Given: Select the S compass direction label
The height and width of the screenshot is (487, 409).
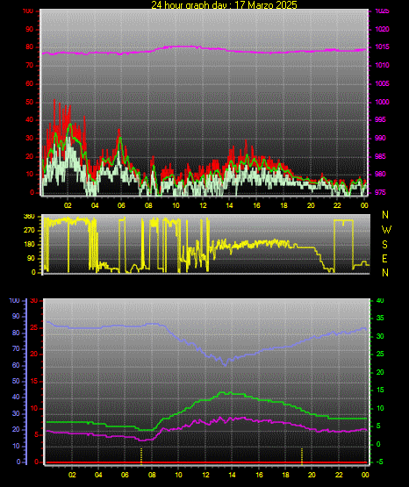Looking at the screenshot, I should coord(384,245).
